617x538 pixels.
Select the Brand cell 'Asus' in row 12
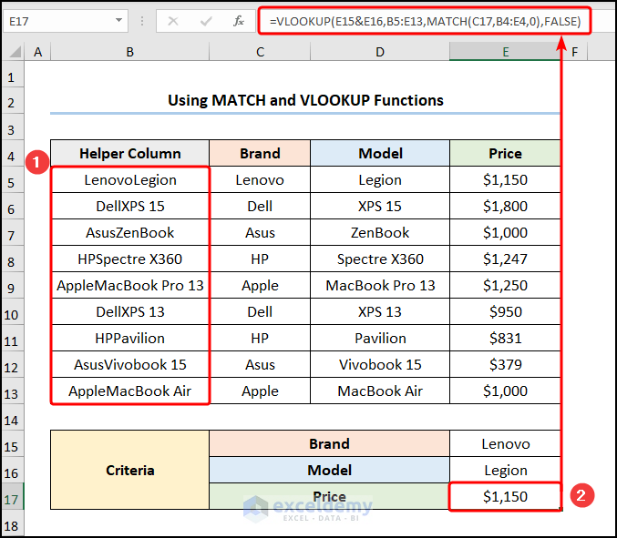click(x=260, y=364)
